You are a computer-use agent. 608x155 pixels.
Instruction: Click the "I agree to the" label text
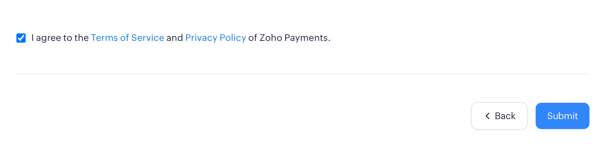pyautogui.click(x=60, y=38)
